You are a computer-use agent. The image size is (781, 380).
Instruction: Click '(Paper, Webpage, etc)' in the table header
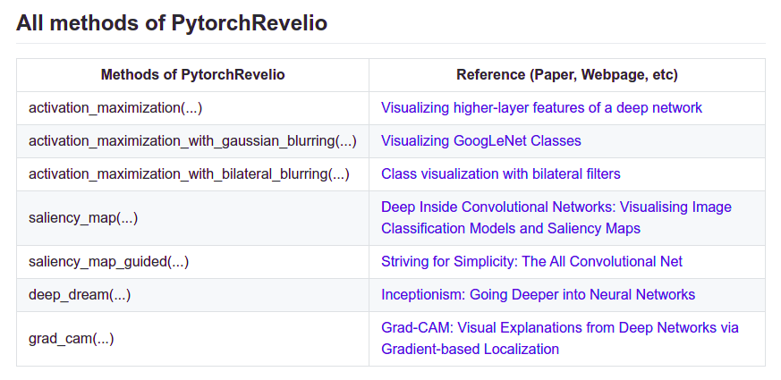(603, 75)
